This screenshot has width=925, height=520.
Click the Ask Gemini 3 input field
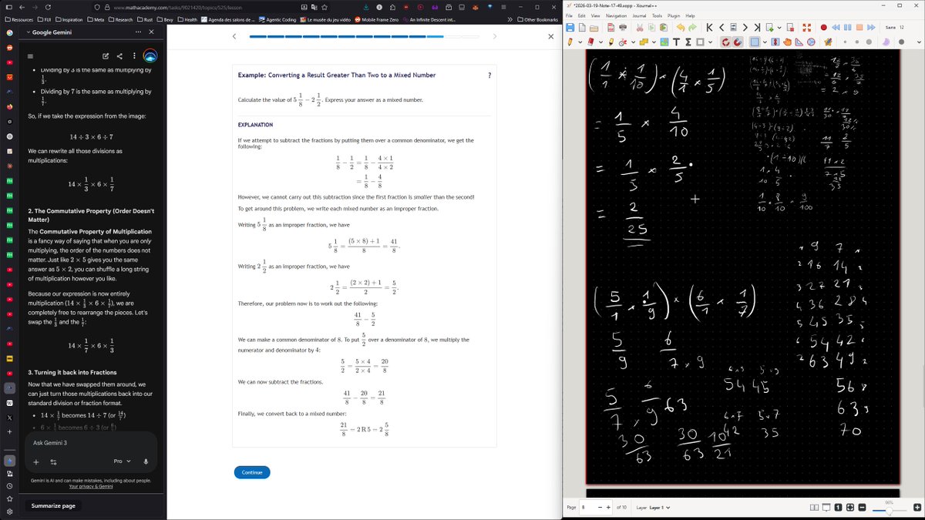91,443
